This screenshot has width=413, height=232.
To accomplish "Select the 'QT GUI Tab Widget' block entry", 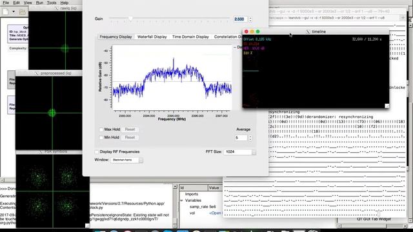I will pos(374,219).
